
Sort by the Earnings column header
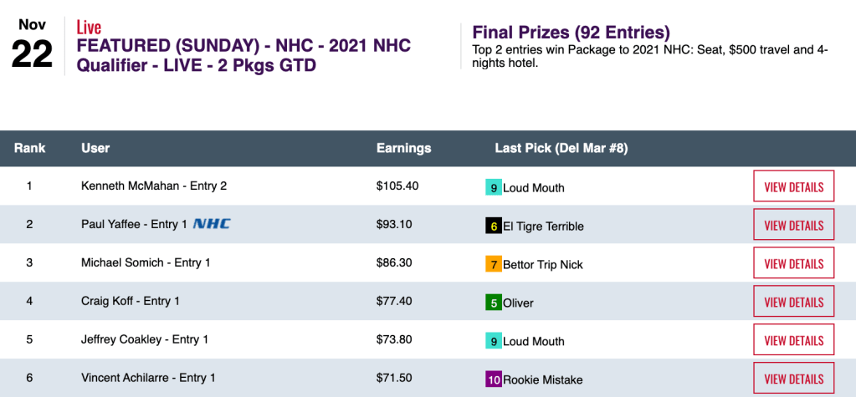(x=403, y=148)
